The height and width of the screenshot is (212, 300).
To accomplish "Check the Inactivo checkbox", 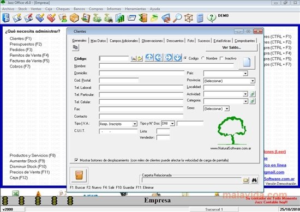I will (x=221, y=58).
